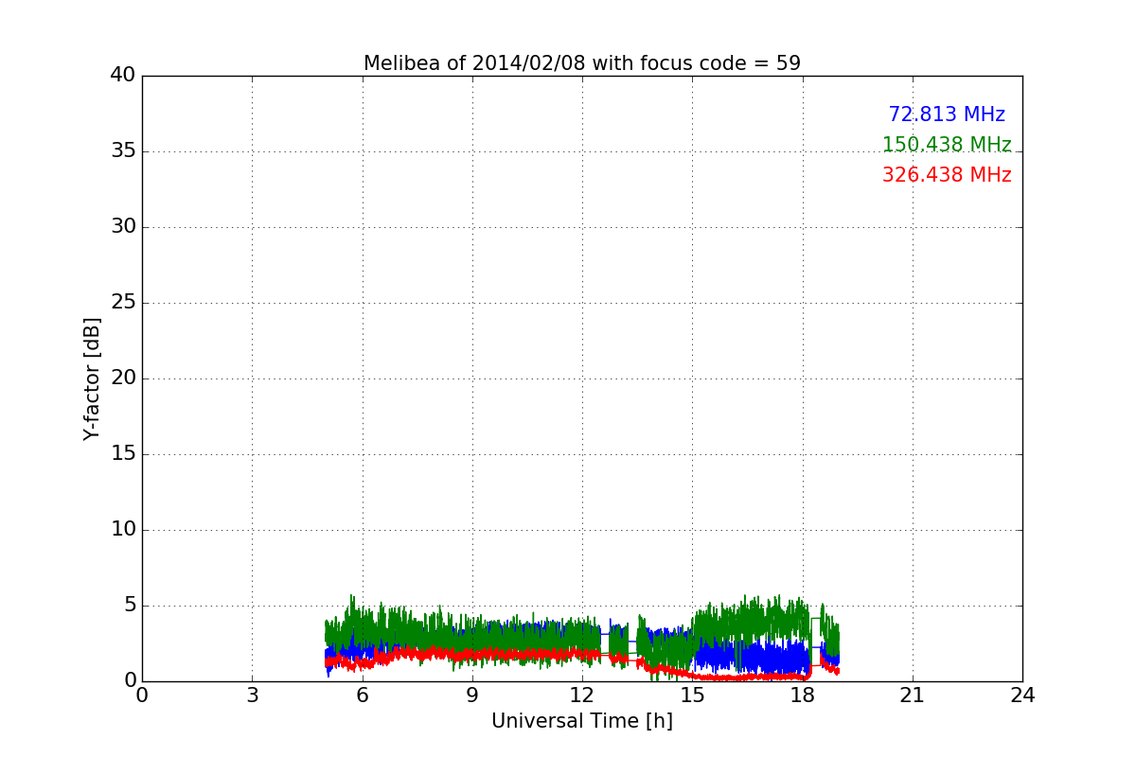The width and height of the screenshot is (1136, 757).
Task: Click the y-axis tick label 10
Action: [123, 530]
